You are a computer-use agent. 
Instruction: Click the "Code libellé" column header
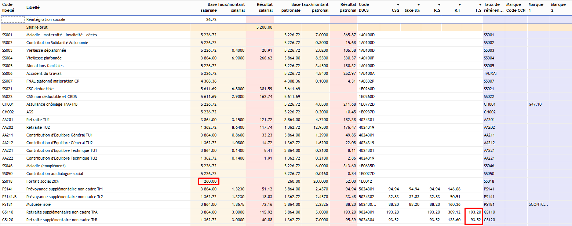tap(8, 7)
